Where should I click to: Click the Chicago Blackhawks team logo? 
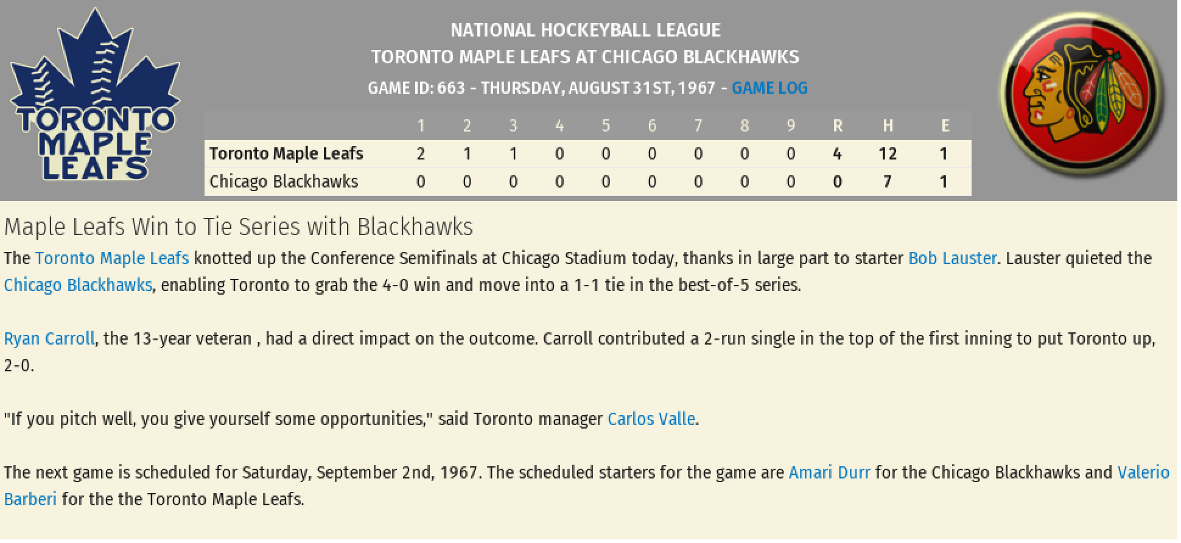(1082, 96)
